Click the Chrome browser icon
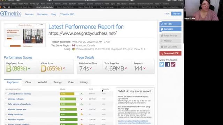The height and width of the screenshot is (125, 223). pos(74,49)
